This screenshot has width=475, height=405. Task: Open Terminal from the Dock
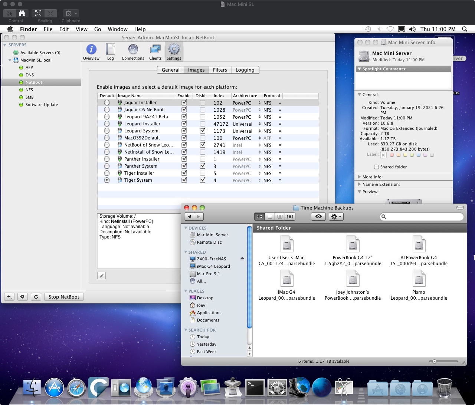pos(255,388)
